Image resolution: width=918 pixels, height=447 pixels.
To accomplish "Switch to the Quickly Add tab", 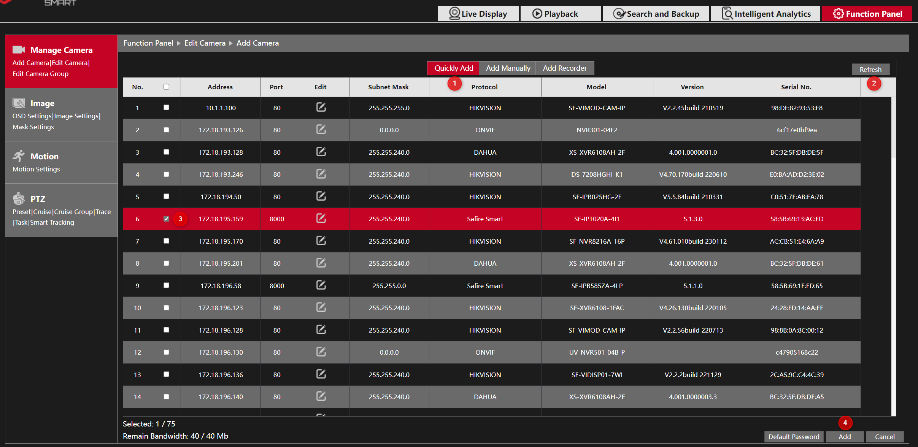I will click(x=453, y=68).
